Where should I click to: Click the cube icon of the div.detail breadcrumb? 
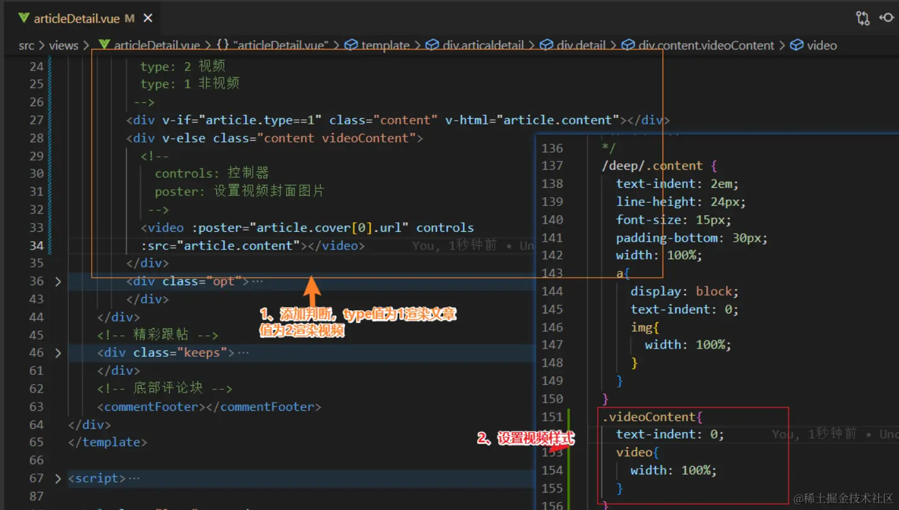(x=546, y=45)
